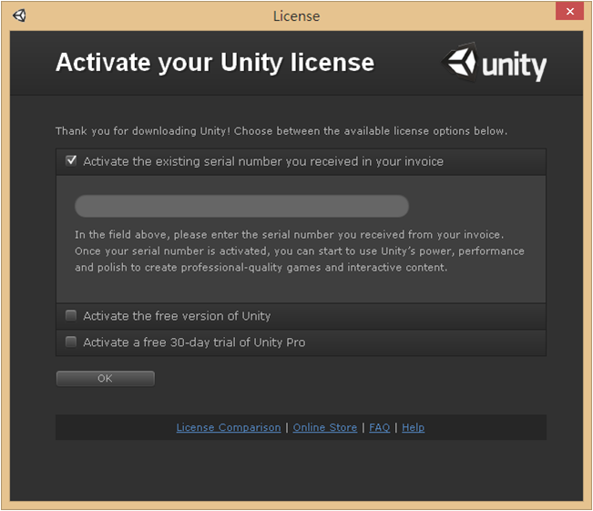Click the Unity icon in the title bar
This screenshot has width=593, height=511.
click(19, 15)
